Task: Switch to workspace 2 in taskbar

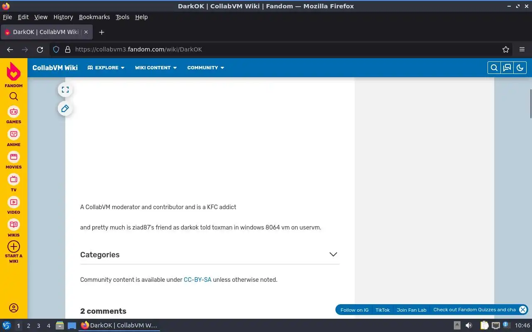Action: click(x=28, y=326)
